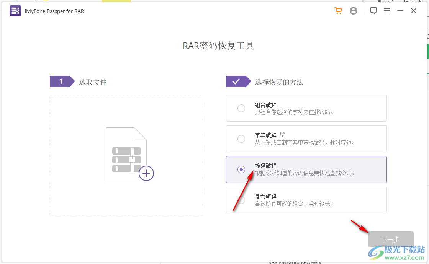Select the 掩码破解 radio button
Viewport: 429px width, 264px height.
(241, 169)
